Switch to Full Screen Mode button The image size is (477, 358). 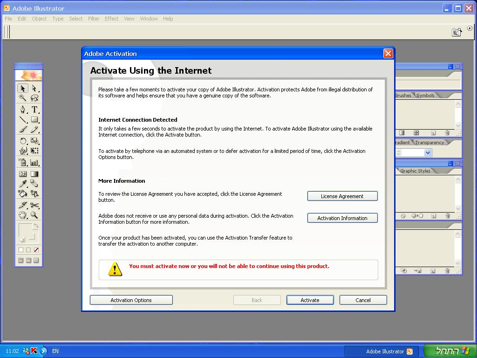point(36,261)
